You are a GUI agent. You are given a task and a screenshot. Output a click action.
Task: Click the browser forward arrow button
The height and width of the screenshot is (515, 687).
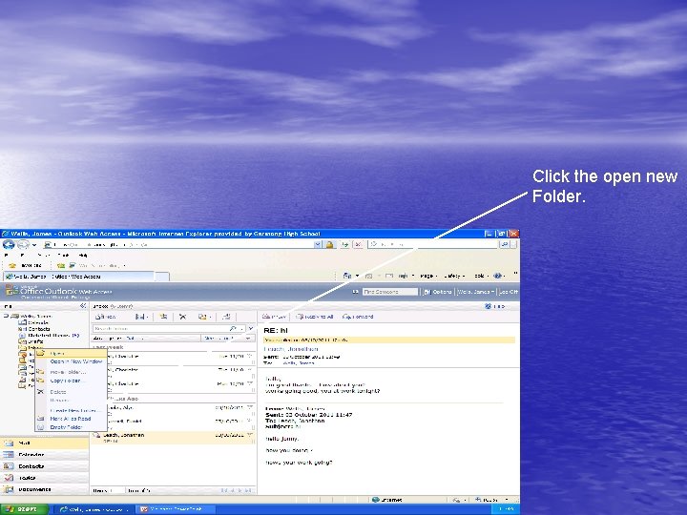pos(23,244)
